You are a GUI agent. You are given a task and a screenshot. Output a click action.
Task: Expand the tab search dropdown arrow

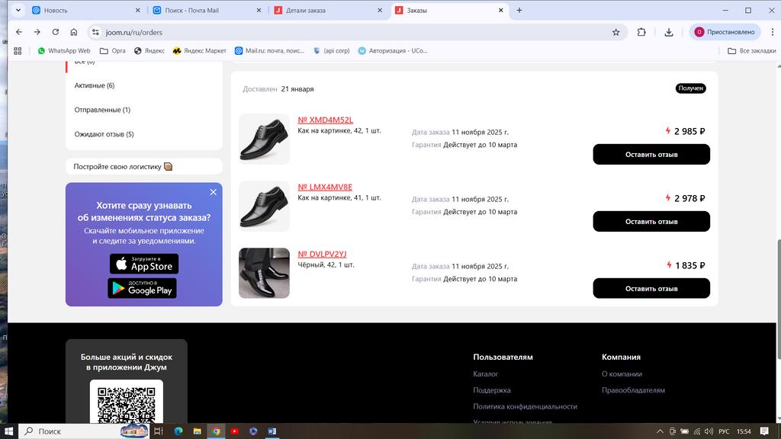(x=17, y=11)
